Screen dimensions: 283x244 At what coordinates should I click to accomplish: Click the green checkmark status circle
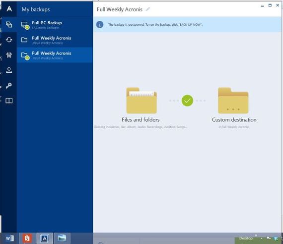click(187, 100)
